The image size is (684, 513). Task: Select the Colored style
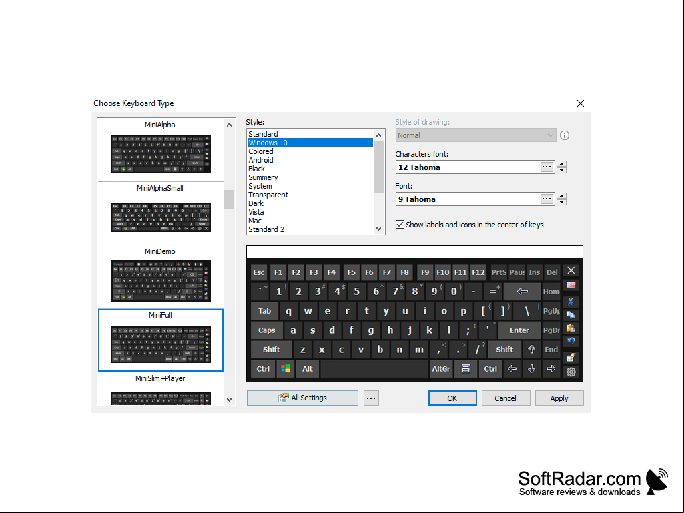(310, 151)
